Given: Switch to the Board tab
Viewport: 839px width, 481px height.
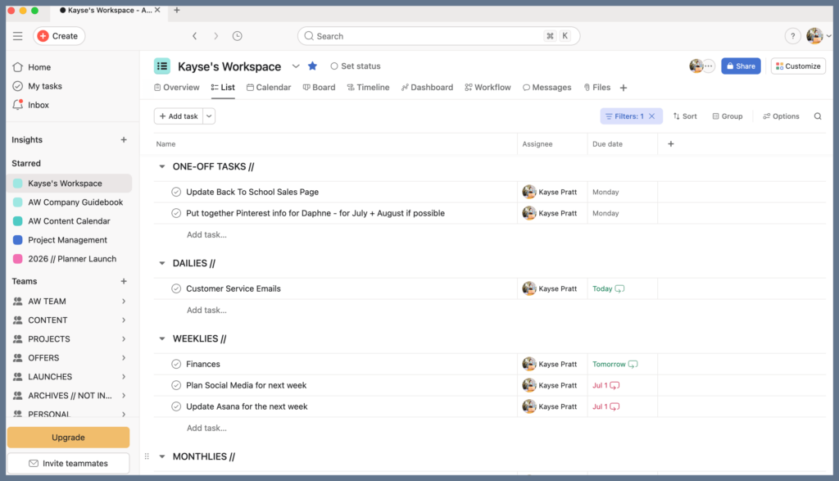Looking at the screenshot, I should (319, 87).
